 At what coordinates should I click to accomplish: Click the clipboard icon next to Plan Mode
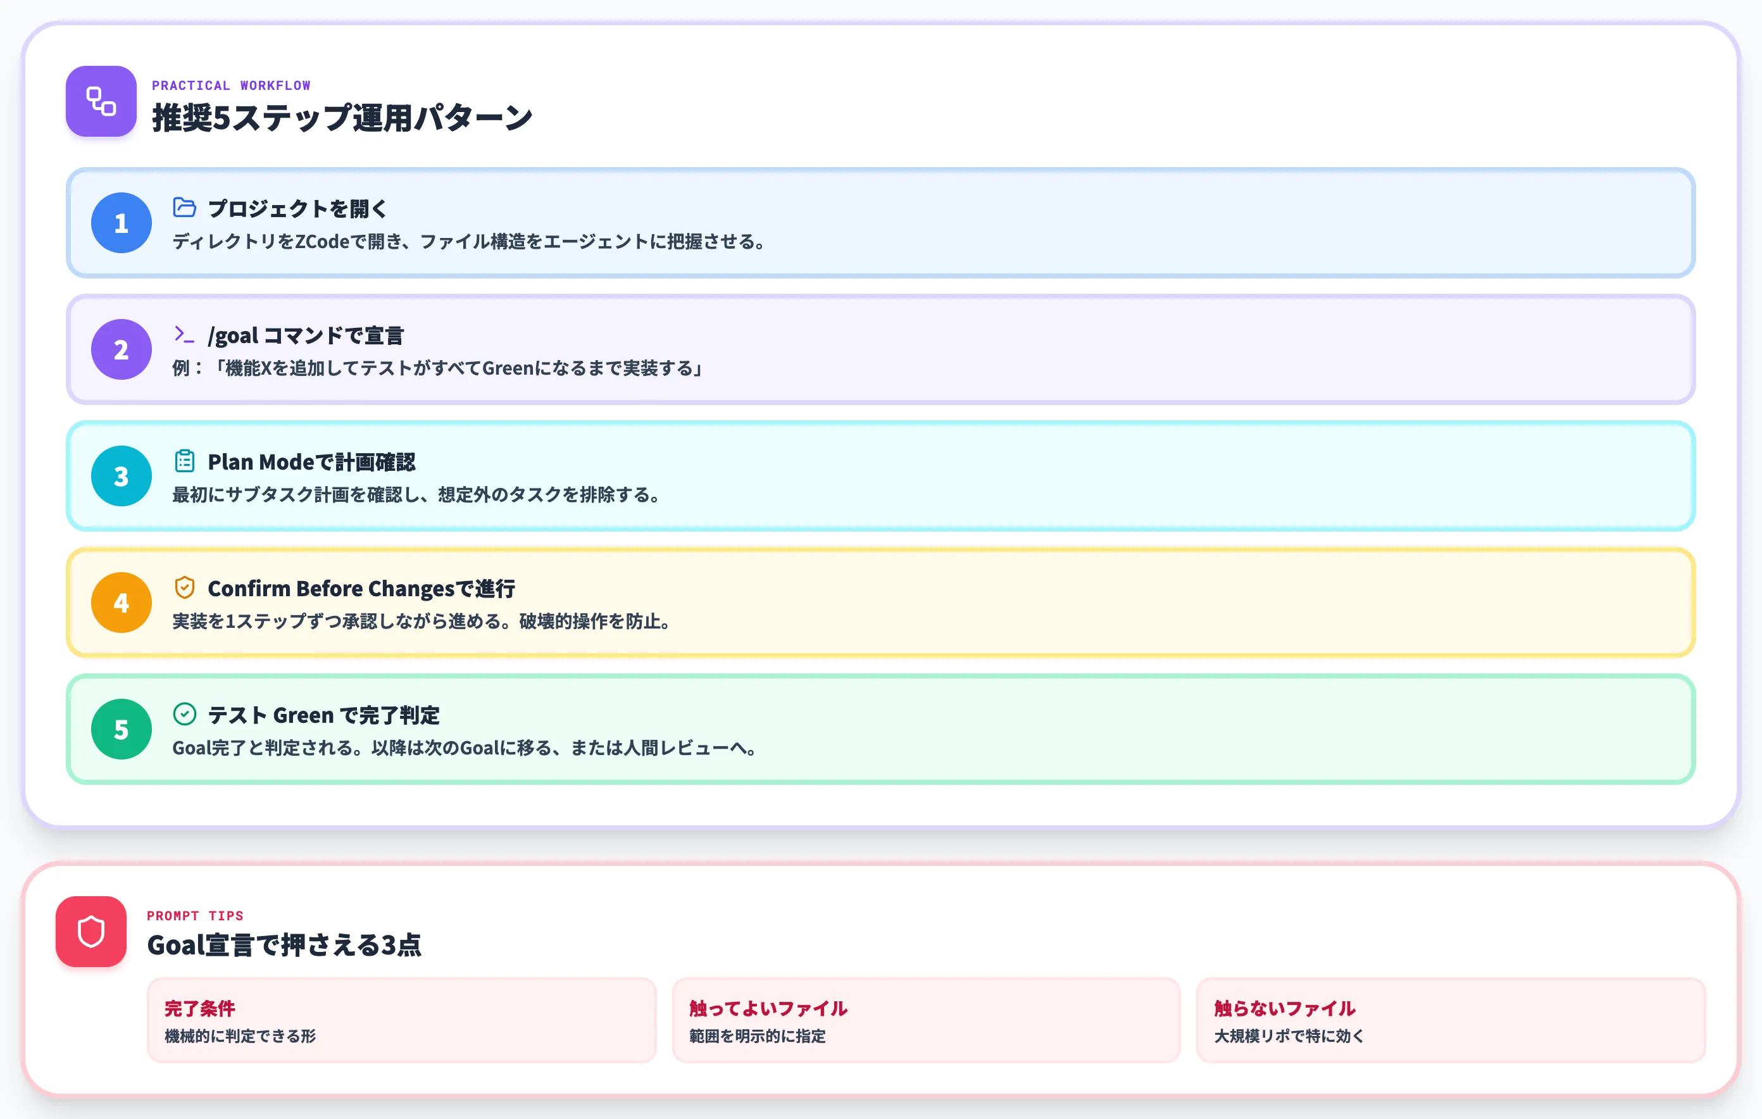point(184,461)
